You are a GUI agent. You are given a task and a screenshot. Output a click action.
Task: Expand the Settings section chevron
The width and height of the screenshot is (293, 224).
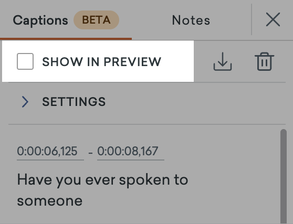click(25, 102)
